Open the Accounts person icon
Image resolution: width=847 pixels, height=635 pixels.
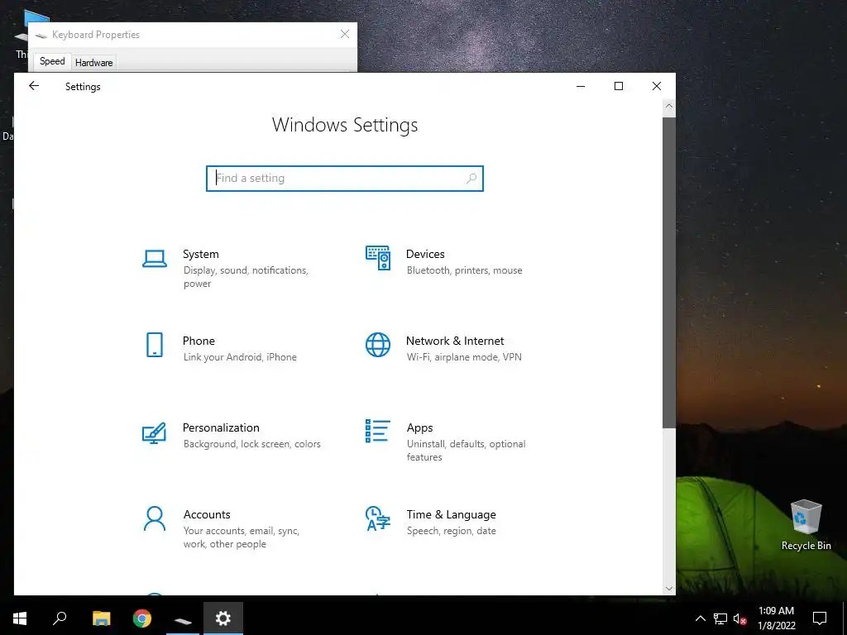click(x=155, y=519)
